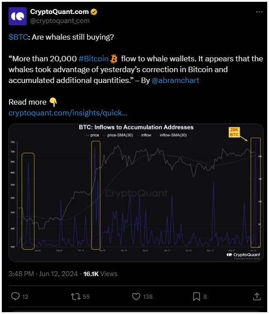
Task: Open the $BTC cashtag link
Action: pyautogui.click(x=18, y=37)
